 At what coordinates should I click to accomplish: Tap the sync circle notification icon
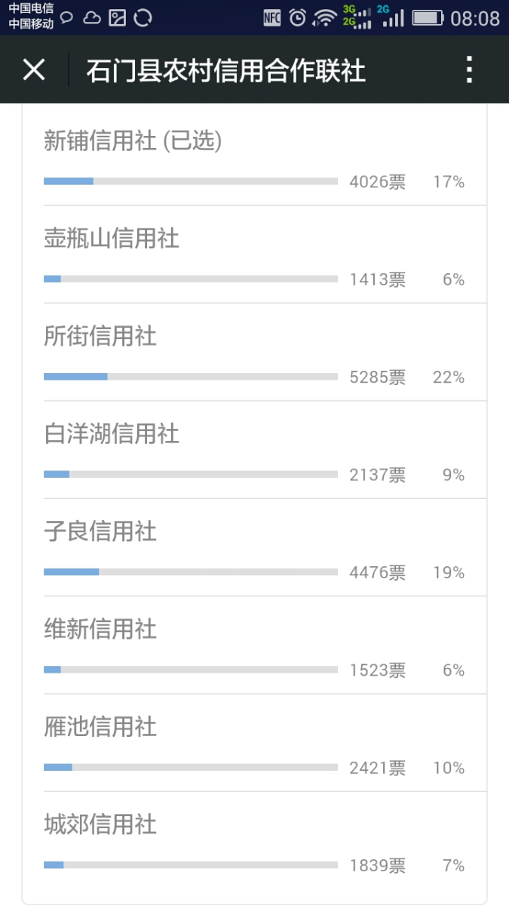(142, 17)
